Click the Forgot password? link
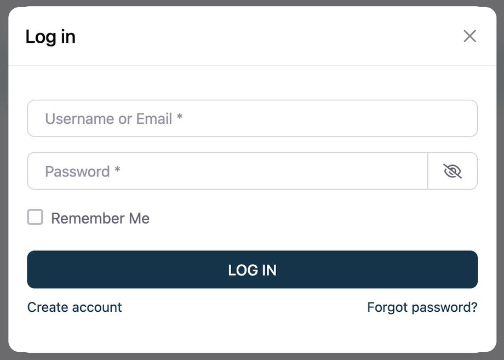 [422, 307]
